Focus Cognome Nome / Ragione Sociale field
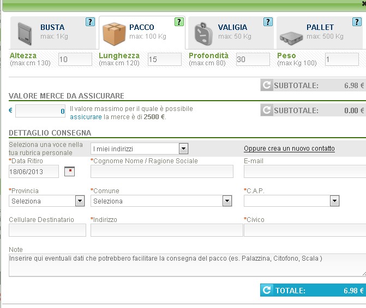The image size is (366, 308). (162, 171)
